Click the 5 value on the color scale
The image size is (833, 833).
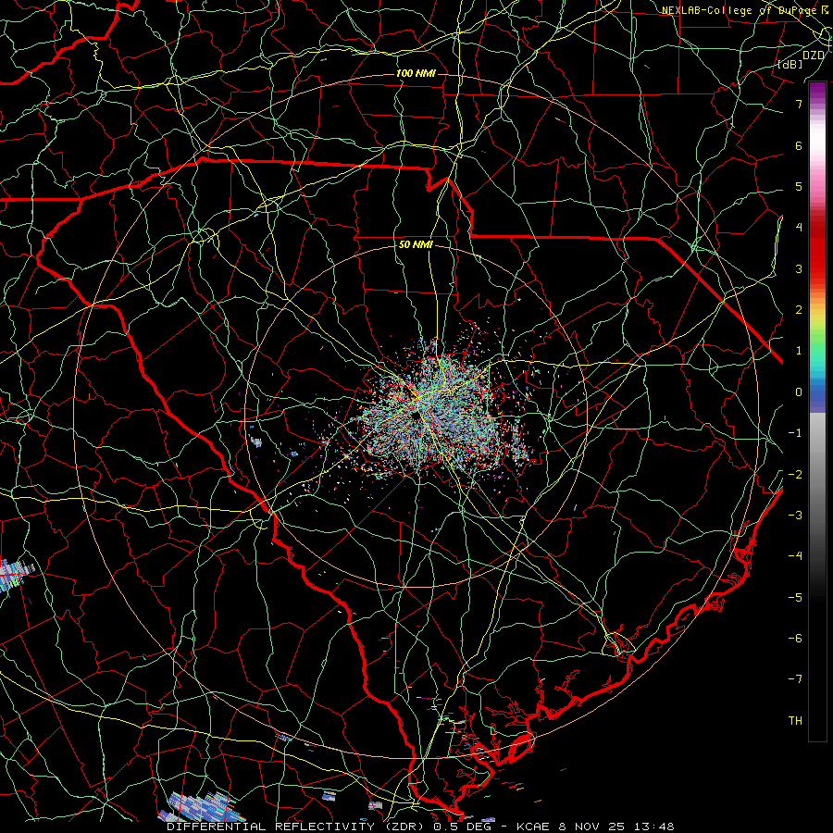[x=799, y=186]
